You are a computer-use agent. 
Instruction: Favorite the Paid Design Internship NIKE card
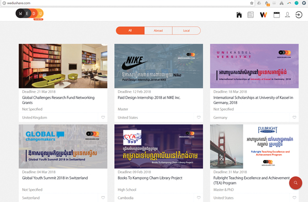198,117
